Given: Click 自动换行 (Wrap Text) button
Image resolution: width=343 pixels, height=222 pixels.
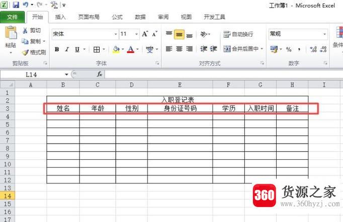Looking at the screenshot, I should 238,34.
